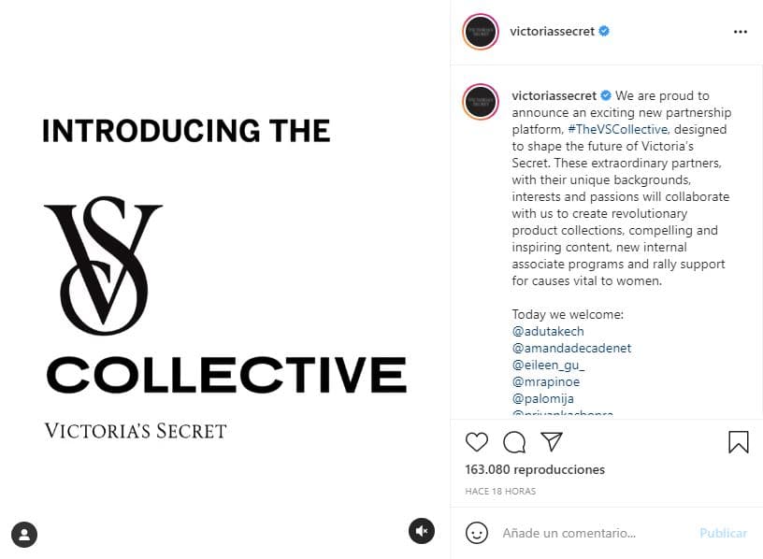Open the emoji smiley in the comment bar
This screenshot has height=559, width=763.
(x=477, y=533)
